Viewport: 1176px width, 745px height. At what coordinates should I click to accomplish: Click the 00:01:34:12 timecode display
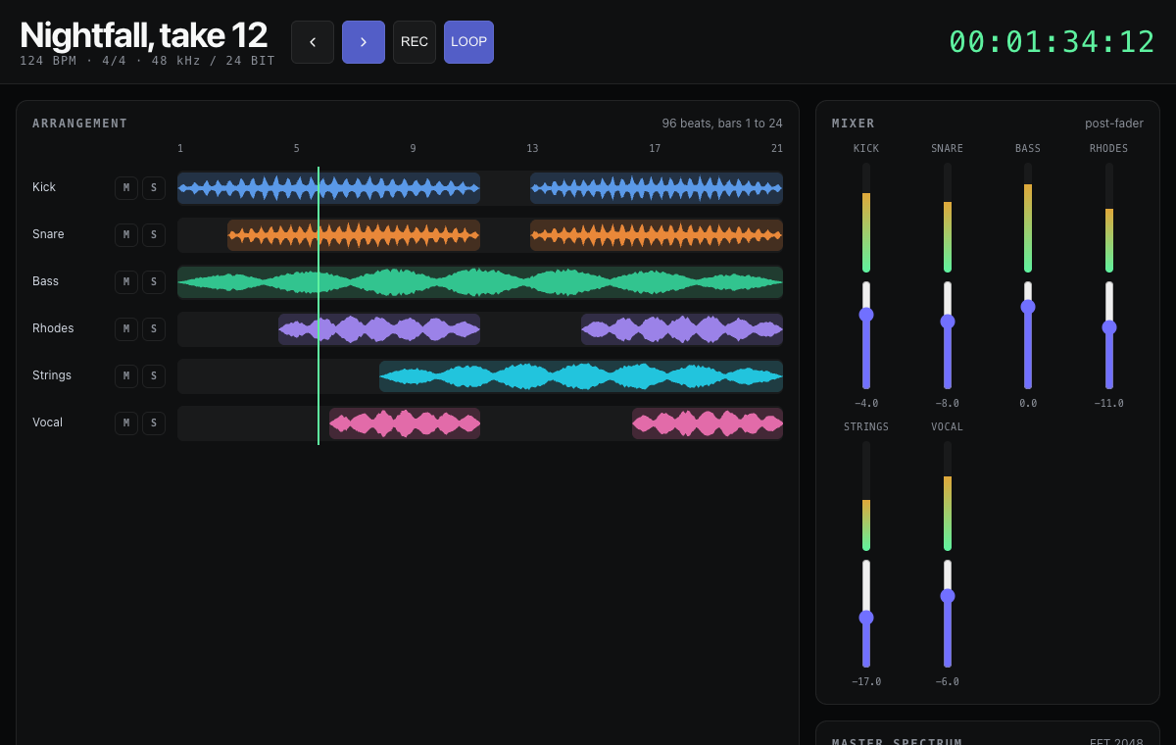point(1053,42)
